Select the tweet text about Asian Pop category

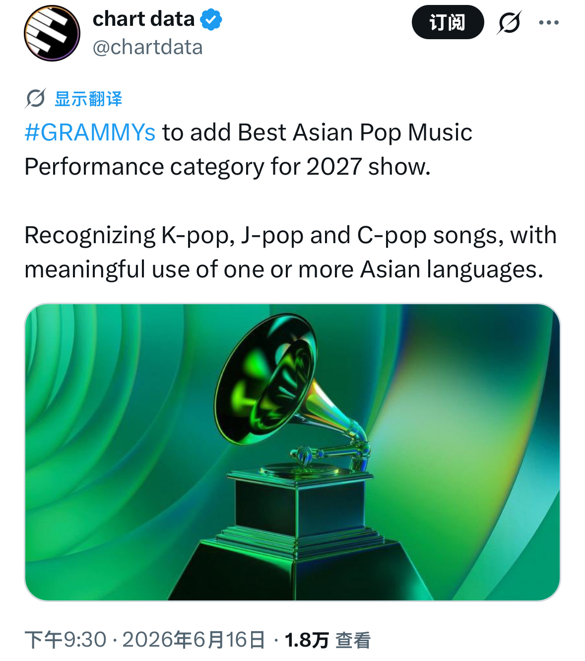click(248, 149)
